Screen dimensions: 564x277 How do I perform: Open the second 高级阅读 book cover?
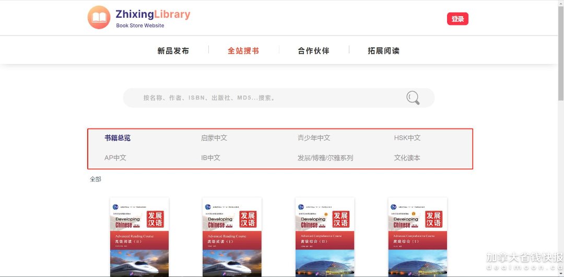pos(232,237)
